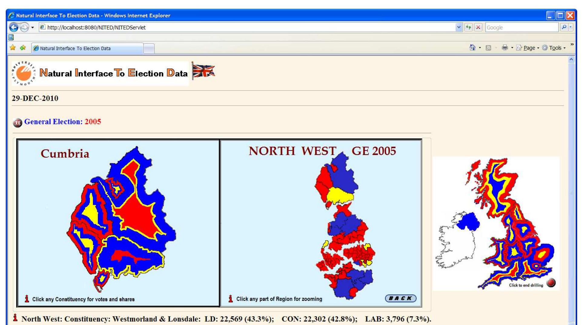This screenshot has width=582, height=325.
Task: Click the page scrollbar up arrow
Action: tap(571, 60)
